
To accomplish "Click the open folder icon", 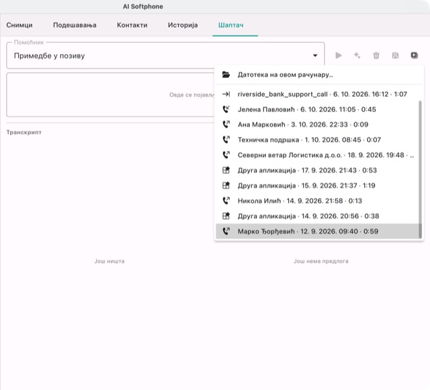I will 226,75.
